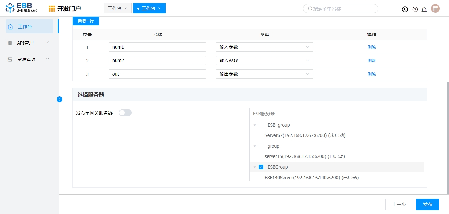
Task: Collapse sidebar with the blue arrow button
Action: pyautogui.click(x=59, y=99)
